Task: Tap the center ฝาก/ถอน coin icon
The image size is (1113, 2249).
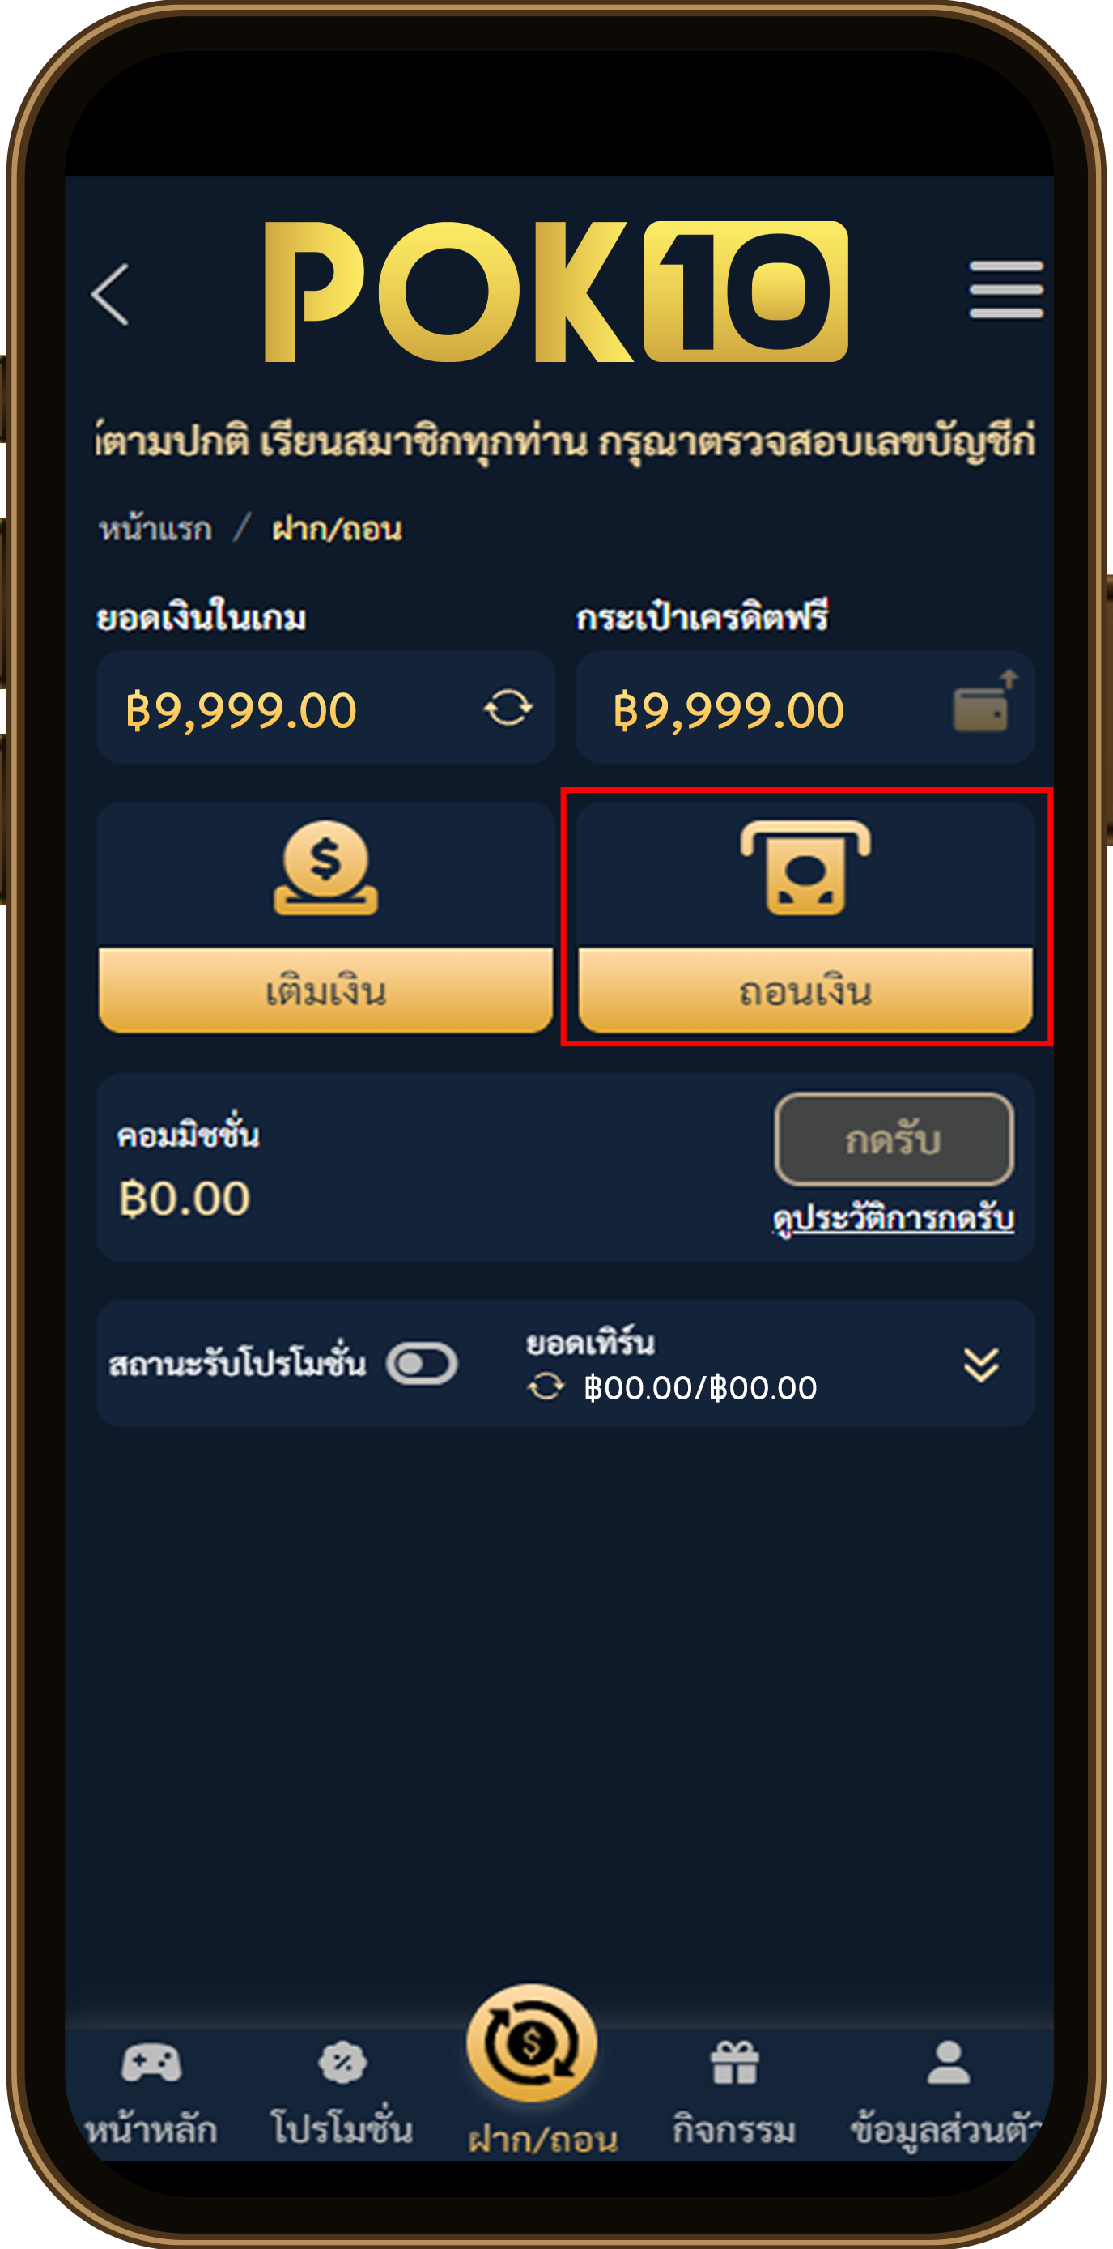Action: coord(531,2044)
